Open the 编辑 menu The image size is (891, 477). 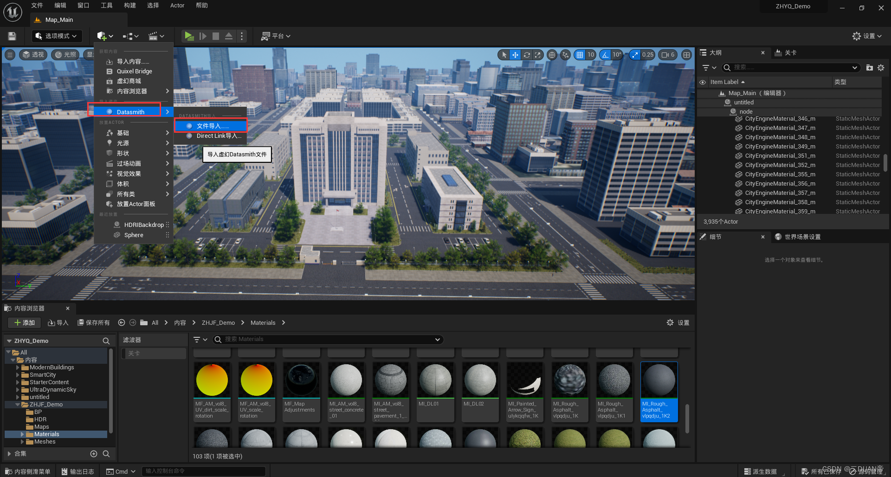60,5
